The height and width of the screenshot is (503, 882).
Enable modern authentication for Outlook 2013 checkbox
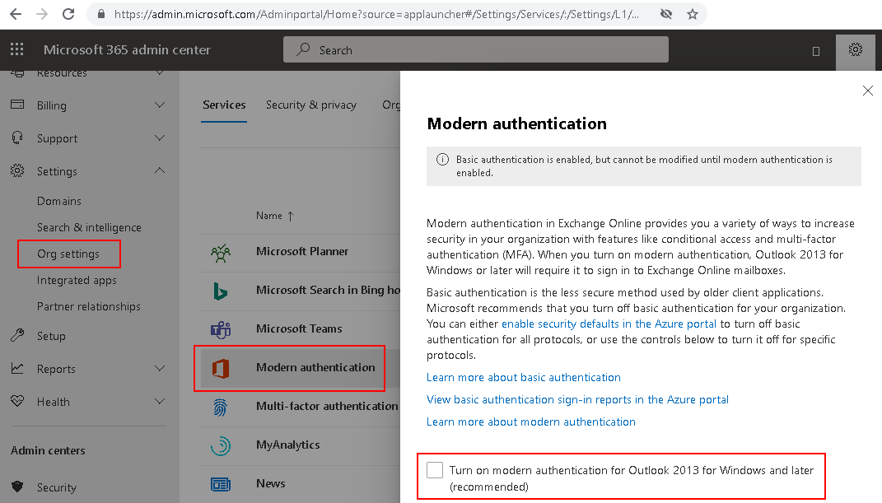pyautogui.click(x=435, y=470)
